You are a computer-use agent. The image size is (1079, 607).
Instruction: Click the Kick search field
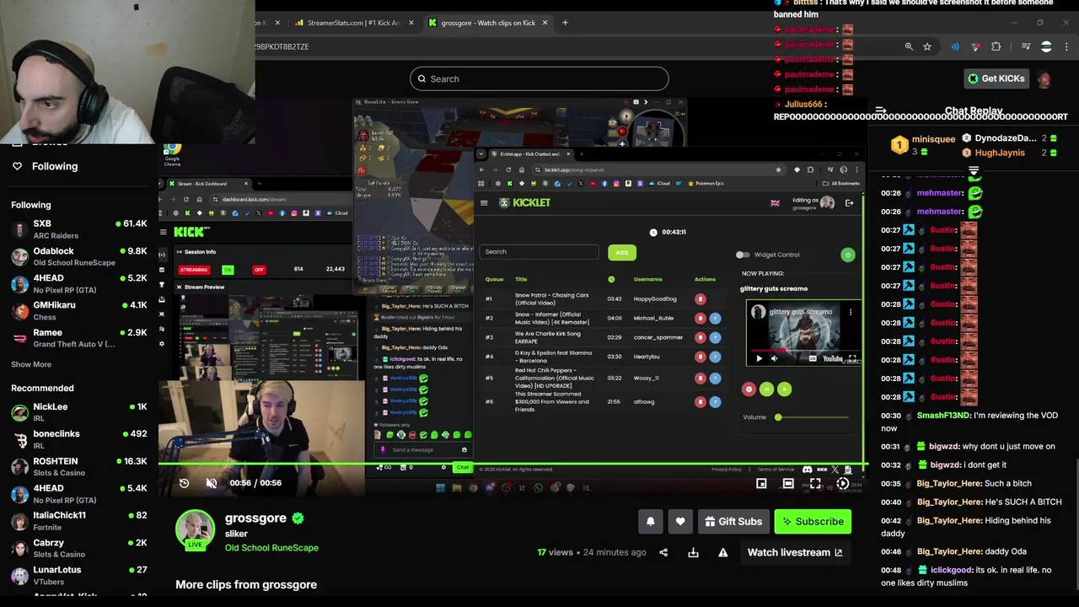pos(539,79)
